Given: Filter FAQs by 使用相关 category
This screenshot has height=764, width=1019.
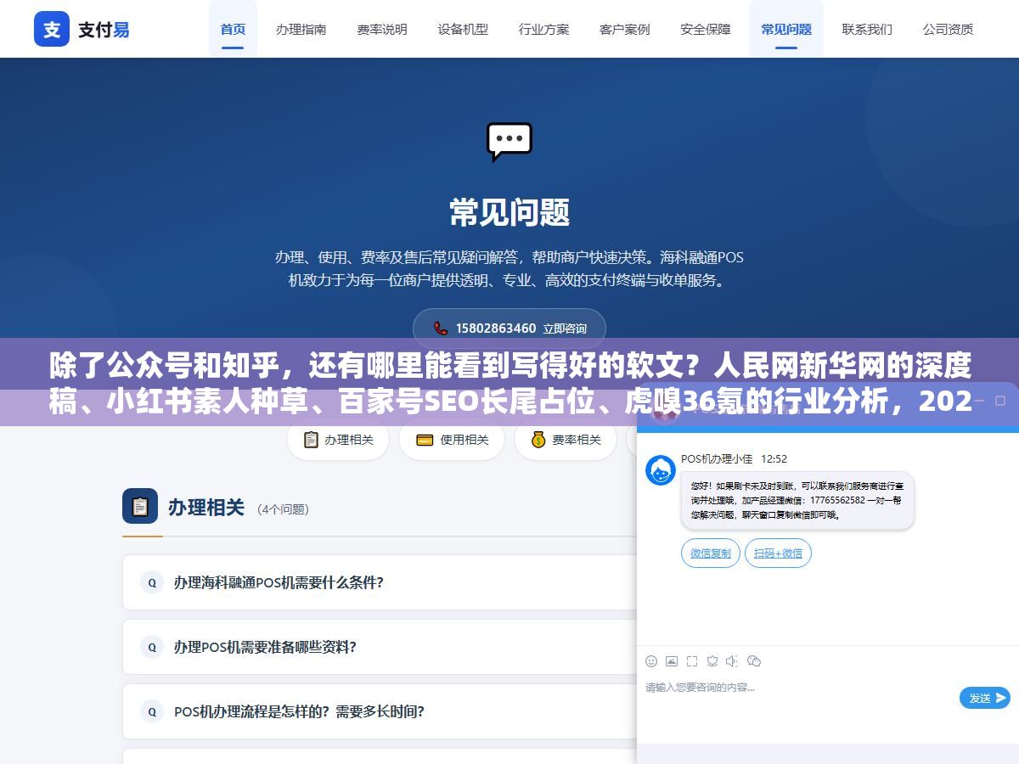Looking at the screenshot, I should point(453,440).
